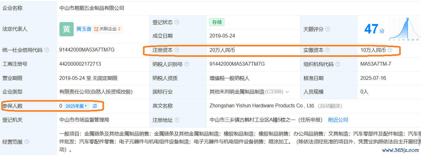Click help icon next to 实缴资本
The width and height of the screenshot is (421, 155).
[x=327, y=50]
